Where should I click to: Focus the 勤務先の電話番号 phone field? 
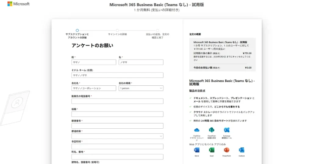(117, 101)
